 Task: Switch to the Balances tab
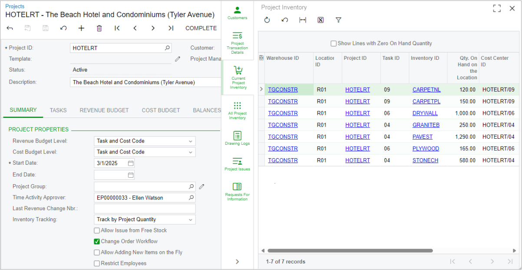click(207, 111)
